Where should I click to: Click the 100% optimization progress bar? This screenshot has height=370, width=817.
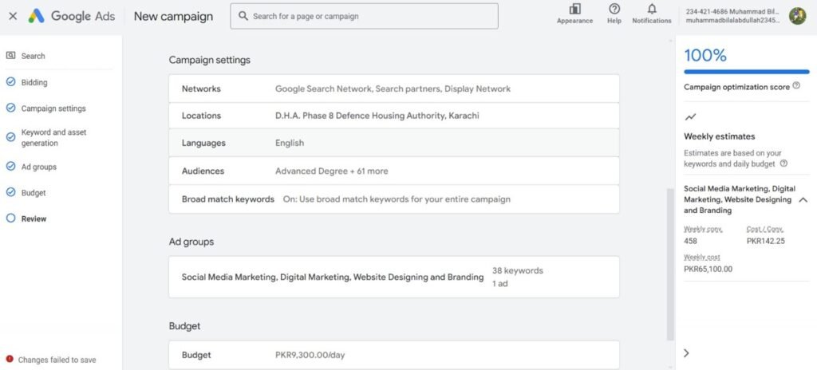click(747, 72)
